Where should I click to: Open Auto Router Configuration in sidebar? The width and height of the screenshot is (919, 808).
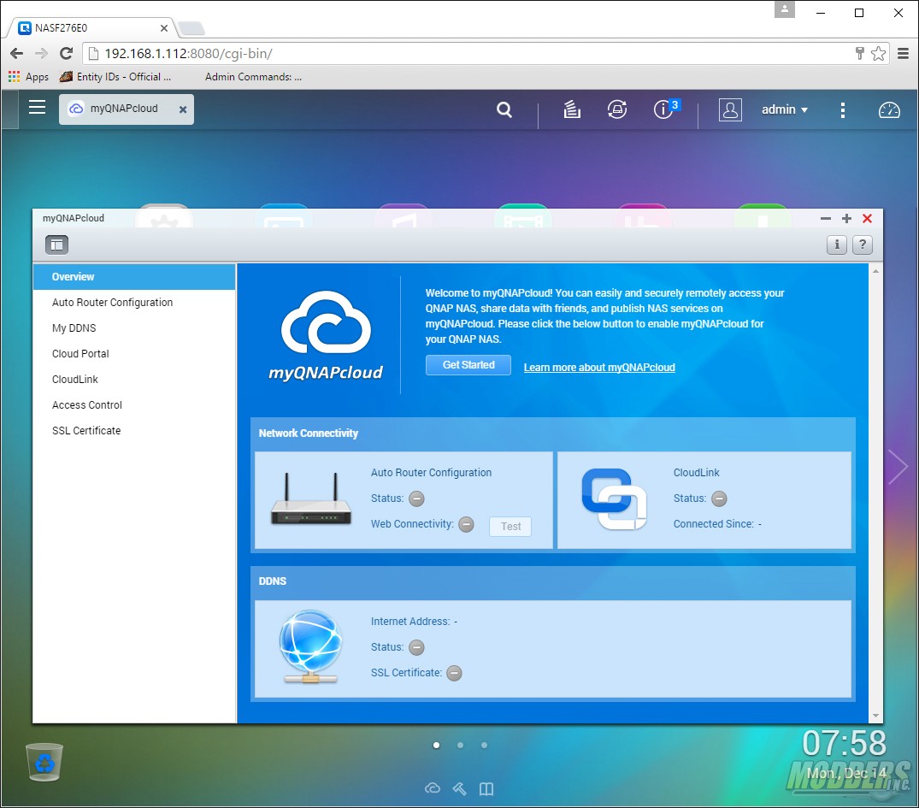[x=134, y=303]
